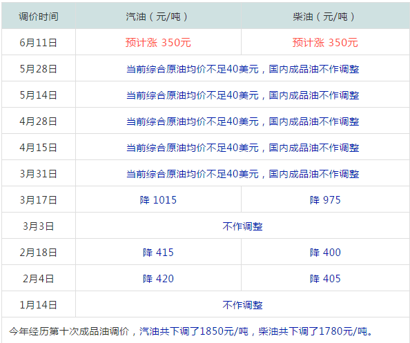Click the 降 1015 gasoline value

pyautogui.click(x=158, y=200)
